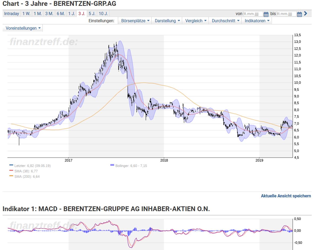The height and width of the screenshot is (250, 313).
Task: Select the 1 J. timeframe tab
Action: 72,13
